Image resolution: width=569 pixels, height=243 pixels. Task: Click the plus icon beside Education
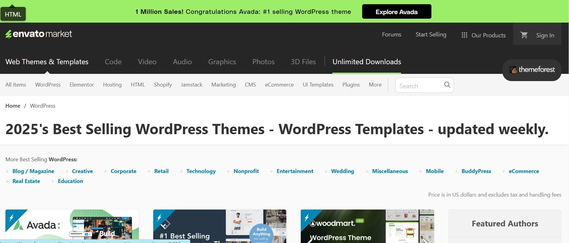pyautogui.click(x=53, y=181)
